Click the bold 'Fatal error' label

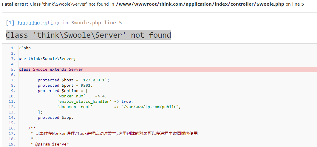point(15,4)
